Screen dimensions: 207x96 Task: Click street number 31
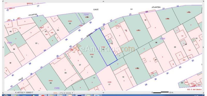point(82,39)
